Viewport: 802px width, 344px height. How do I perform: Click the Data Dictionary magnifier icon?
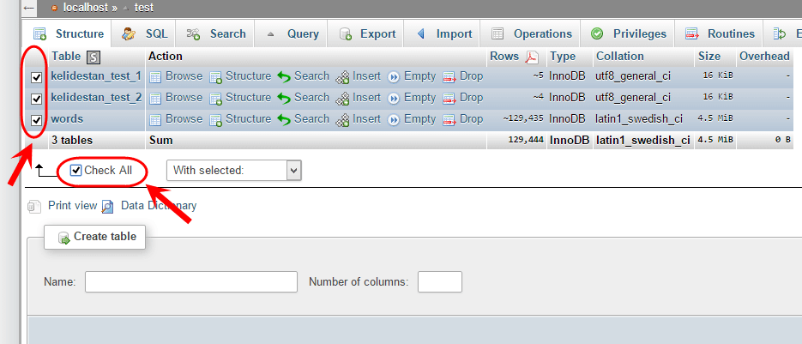coord(107,206)
